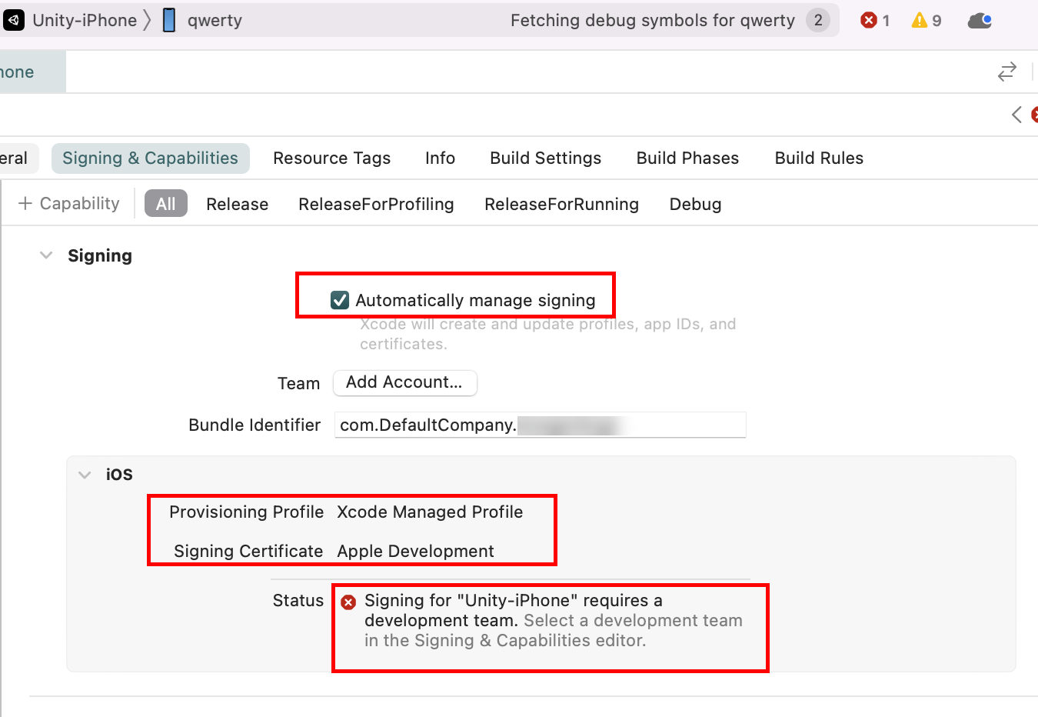
Task: Collapse the Signing section
Action: [x=46, y=255]
